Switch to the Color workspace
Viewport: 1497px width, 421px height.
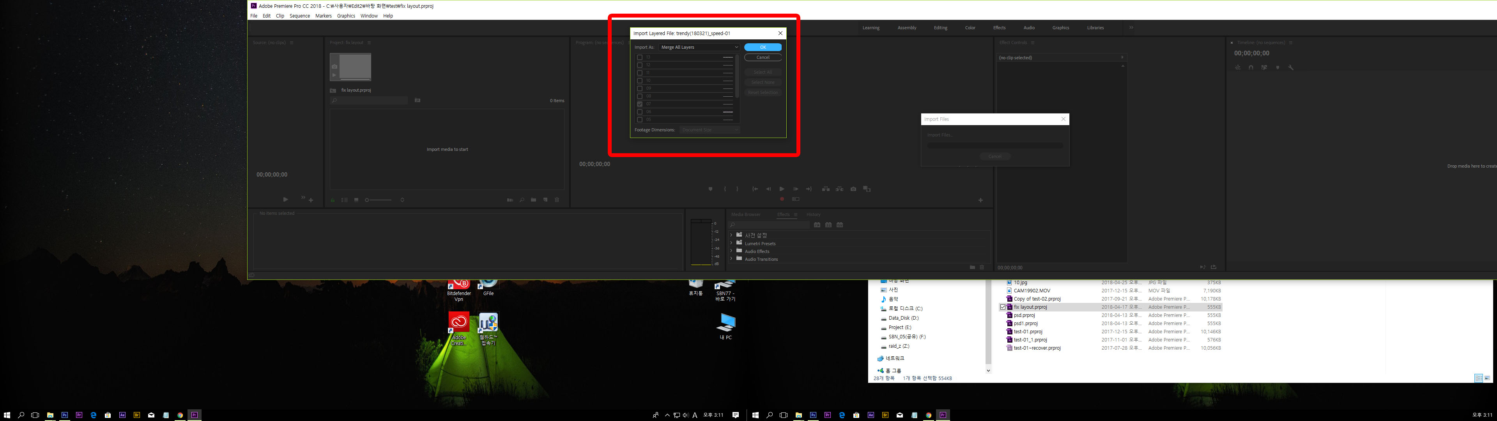[970, 28]
